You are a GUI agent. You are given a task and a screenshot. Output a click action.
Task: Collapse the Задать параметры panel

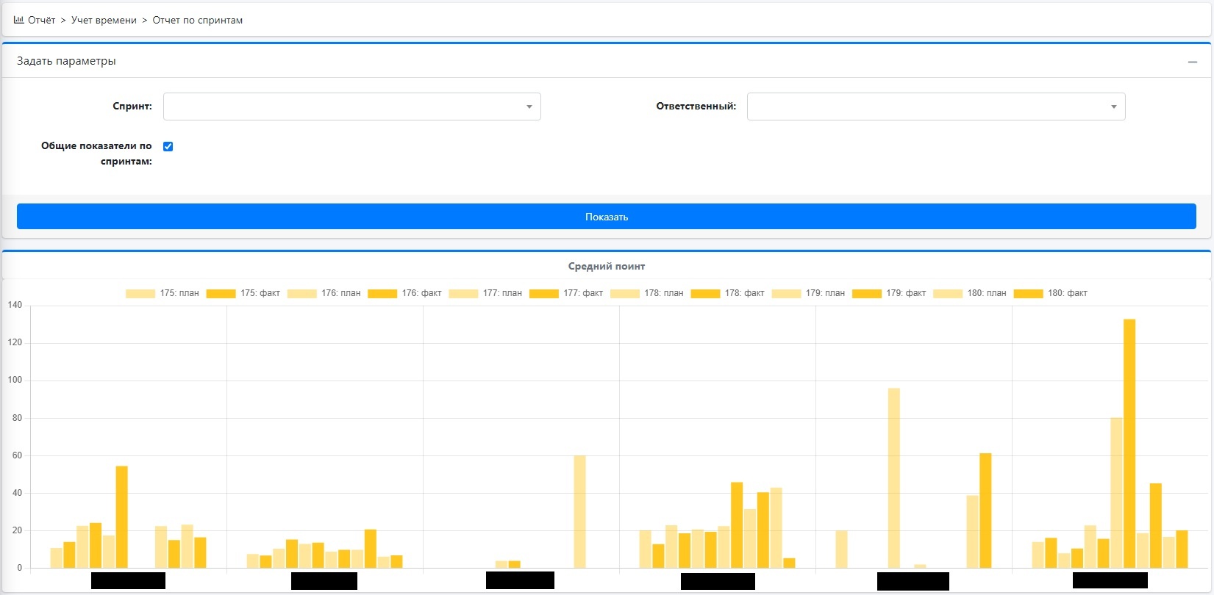click(x=1192, y=62)
